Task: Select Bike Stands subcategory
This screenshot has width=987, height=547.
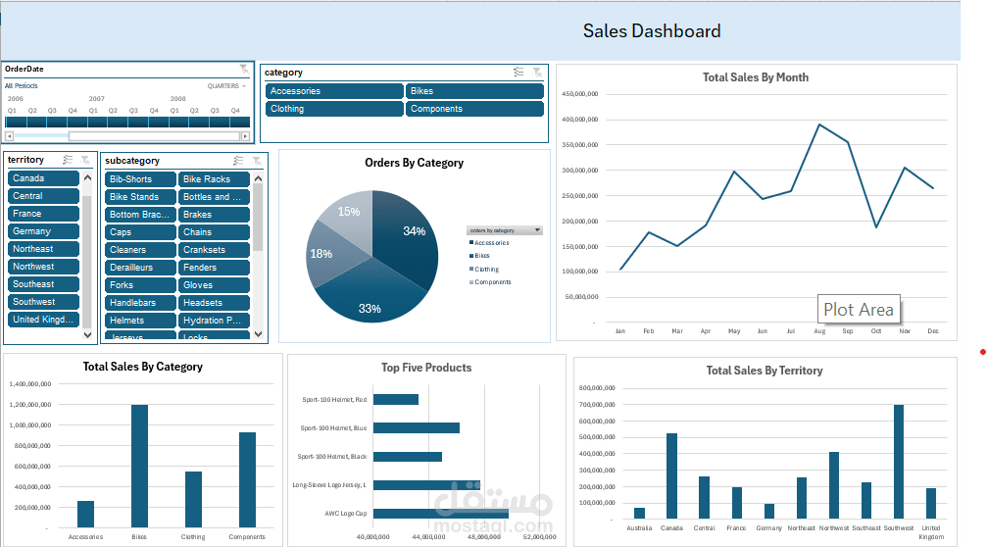Action: click(x=140, y=197)
